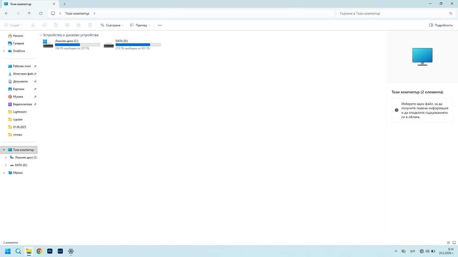The image size is (458, 257).
Task: Open taskbar Search
Action: pyautogui.click(x=18, y=251)
